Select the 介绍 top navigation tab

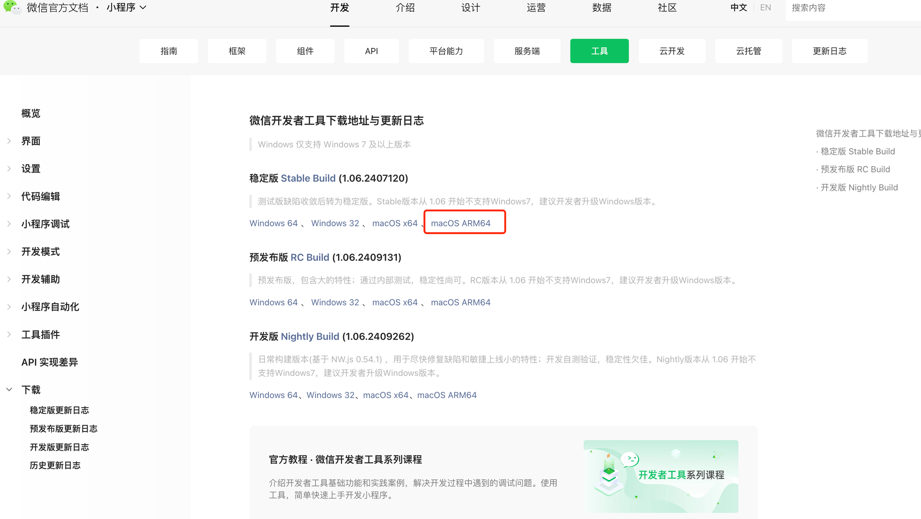click(x=405, y=8)
